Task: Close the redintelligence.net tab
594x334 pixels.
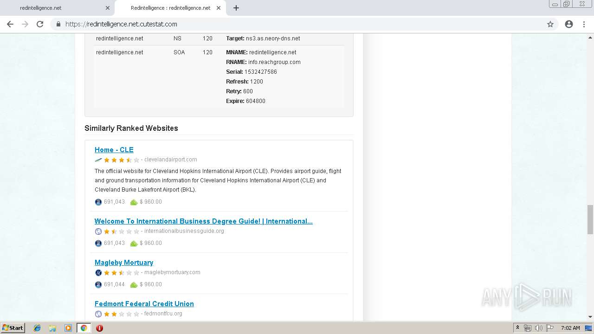Action: point(108,8)
